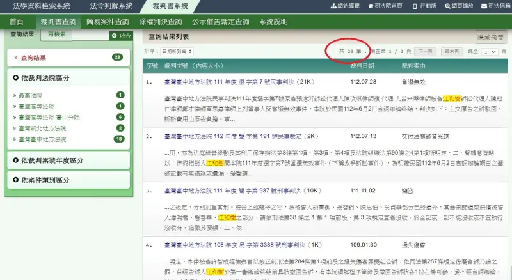Switch to 行動版 mobile version
The width and height of the screenshot is (512, 280).
point(424,6)
